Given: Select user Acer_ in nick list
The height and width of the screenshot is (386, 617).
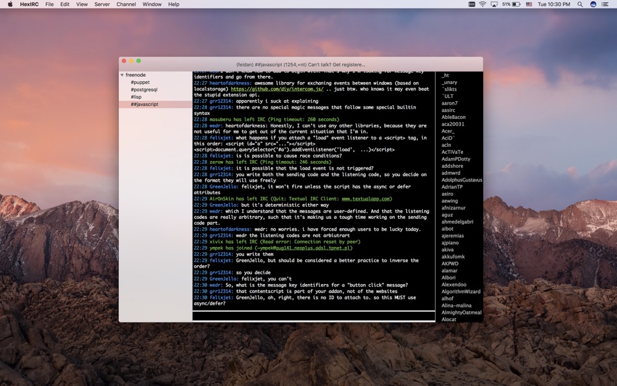Looking at the screenshot, I should pyautogui.click(x=447, y=131).
